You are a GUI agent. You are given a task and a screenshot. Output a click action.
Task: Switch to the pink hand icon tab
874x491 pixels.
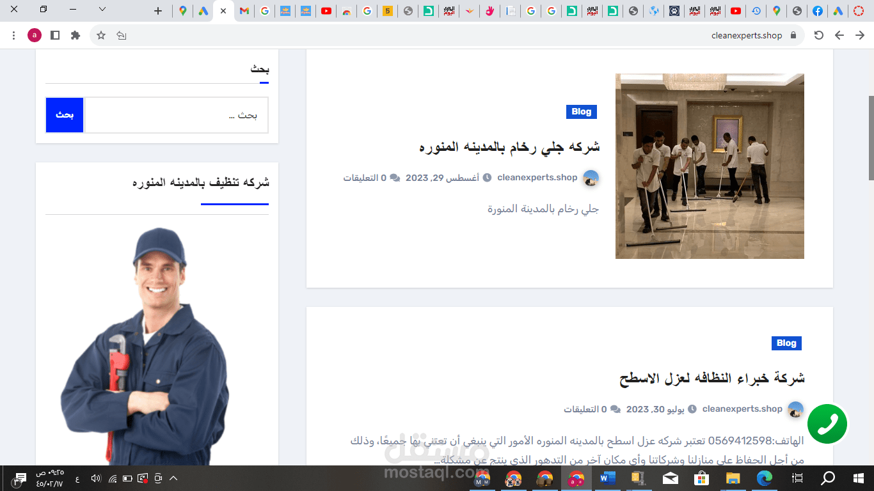pos(489,11)
